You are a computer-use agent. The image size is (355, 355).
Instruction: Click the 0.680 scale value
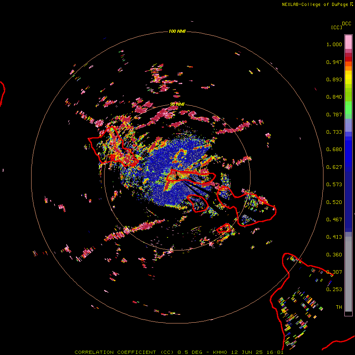(334, 149)
